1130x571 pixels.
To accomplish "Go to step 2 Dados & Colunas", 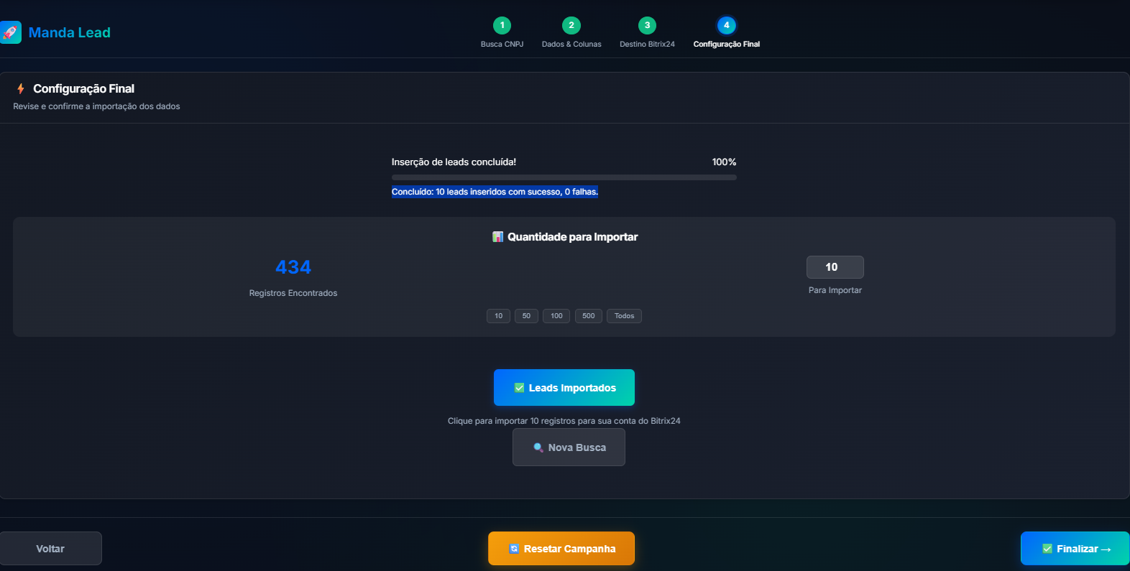I will pyautogui.click(x=571, y=25).
